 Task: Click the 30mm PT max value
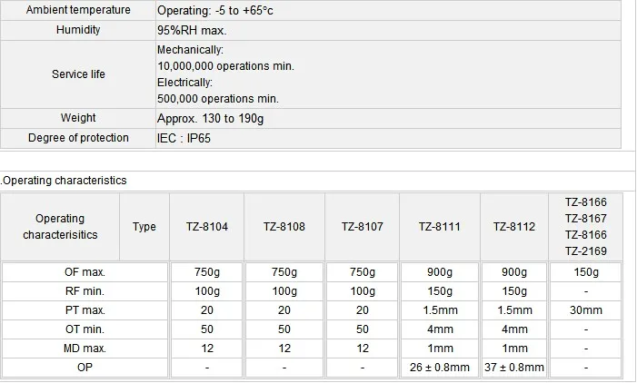tap(586, 310)
